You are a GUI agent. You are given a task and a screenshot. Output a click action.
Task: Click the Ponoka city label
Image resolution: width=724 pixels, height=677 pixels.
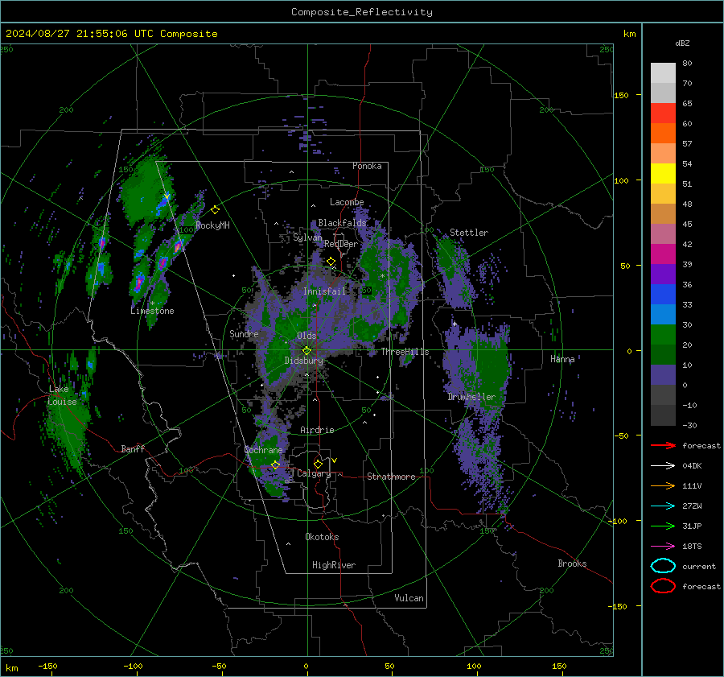pos(367,166)
